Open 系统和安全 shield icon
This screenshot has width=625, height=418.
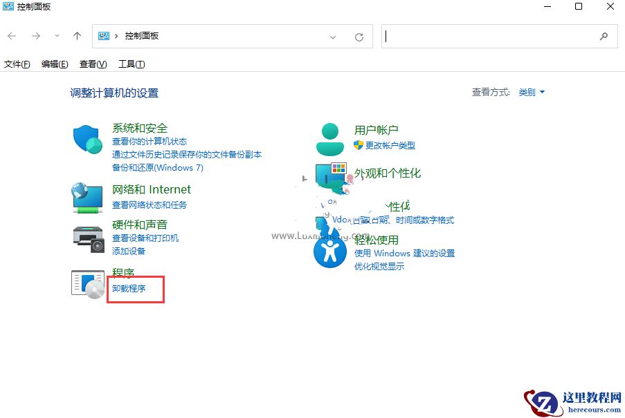coord(86,138)
